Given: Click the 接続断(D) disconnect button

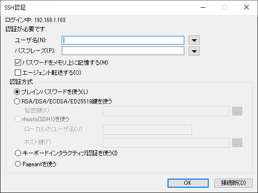Looking at the screenshot, I should [x=233, y=183].
